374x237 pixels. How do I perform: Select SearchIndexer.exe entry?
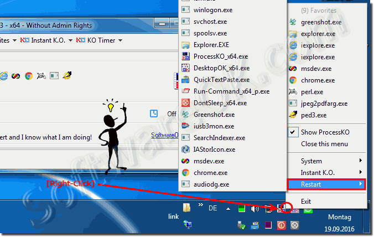[232, 138]
